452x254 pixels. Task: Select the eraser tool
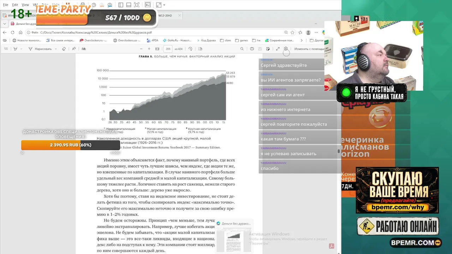pyautogui.click(x=64, y=49)
